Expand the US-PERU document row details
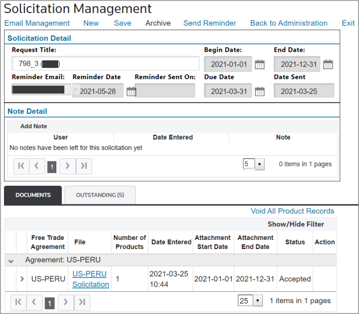This screenshot has height=314, width=359. (22, 279)
